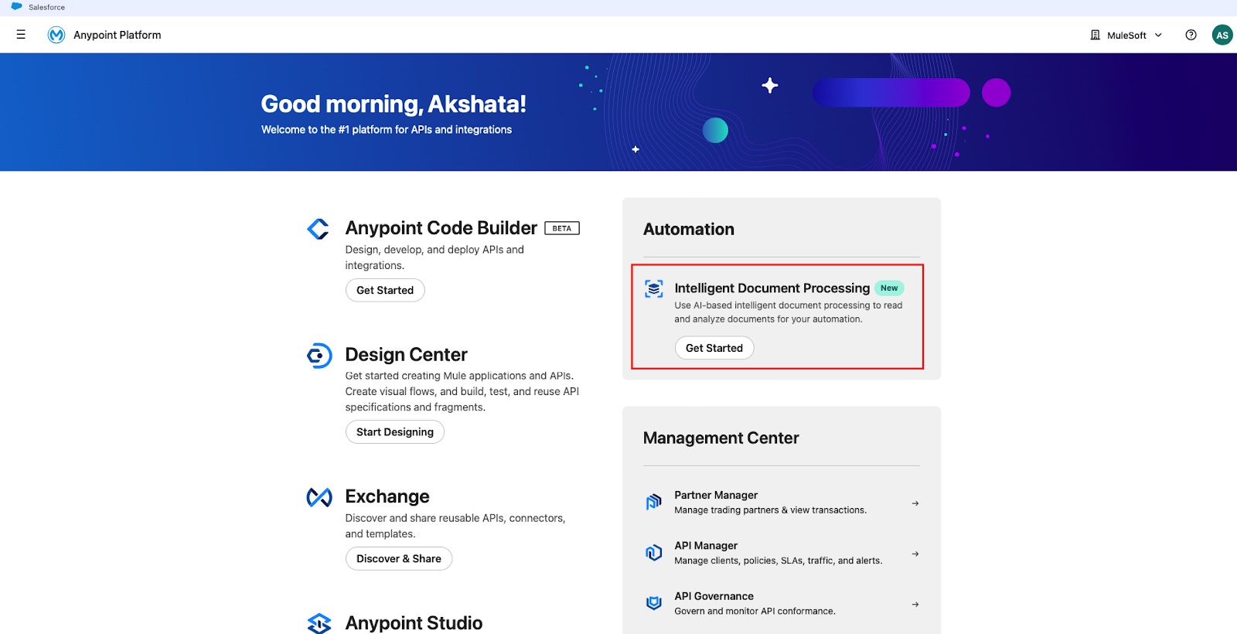This screenshot has width=1237, height=634.
Task: Open API Governance via its arrow
Action: point(915,605)
